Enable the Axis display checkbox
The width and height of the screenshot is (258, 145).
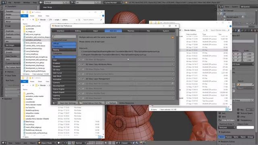[x=220, y=113]
